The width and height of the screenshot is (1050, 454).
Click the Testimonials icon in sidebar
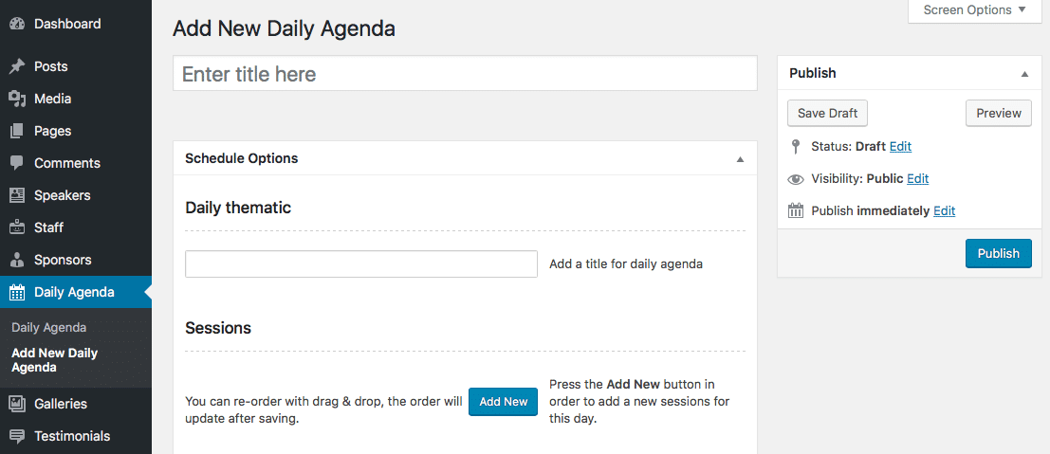point(17,436)
